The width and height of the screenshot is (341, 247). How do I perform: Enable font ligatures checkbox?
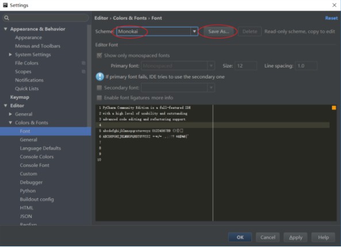pos(99,98)
